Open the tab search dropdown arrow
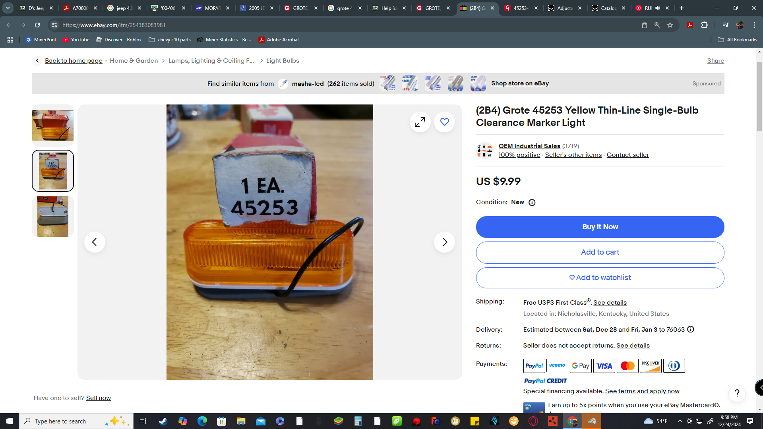 (x=8, y=8)
